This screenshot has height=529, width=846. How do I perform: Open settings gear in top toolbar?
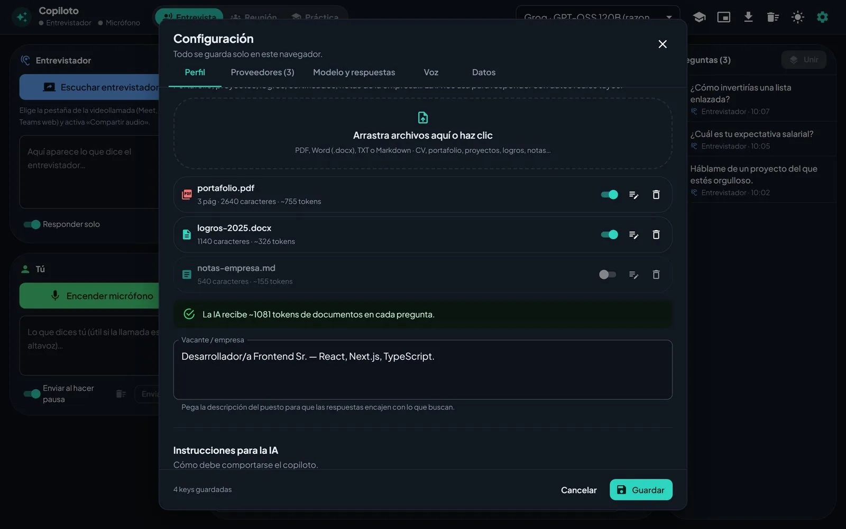tap(822, 17)
